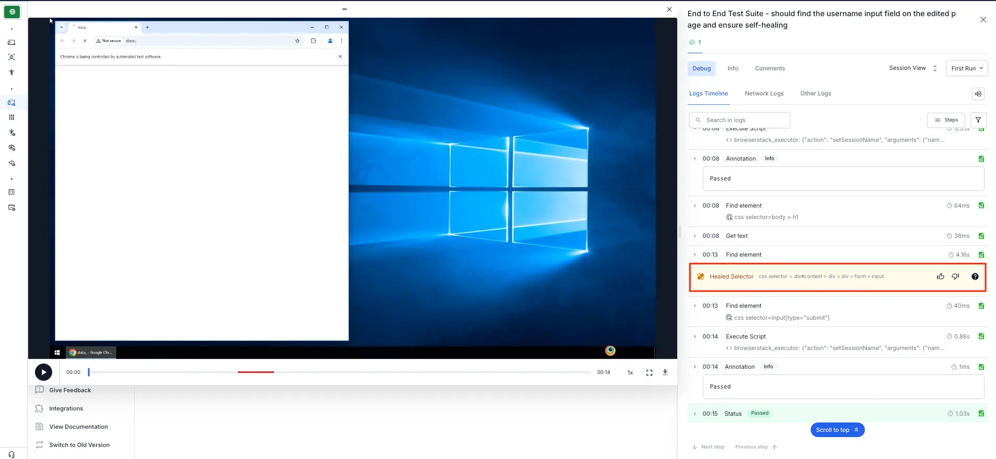Give thumbs up on Healed Selector
The height and width of the screenshot is (459, 996).
pos(940,276)
